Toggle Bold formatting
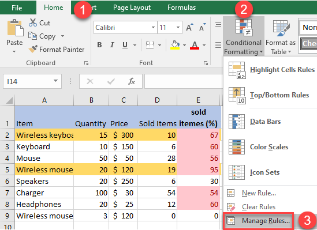317x230 pixels. (99, 45)
